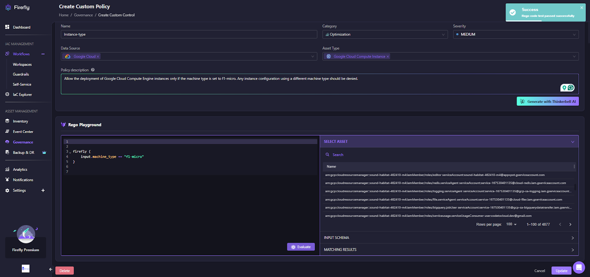Collapse the sidebar with the arrow icon
The height and width of the screenshot is (277, 590).
pos(51,269)
